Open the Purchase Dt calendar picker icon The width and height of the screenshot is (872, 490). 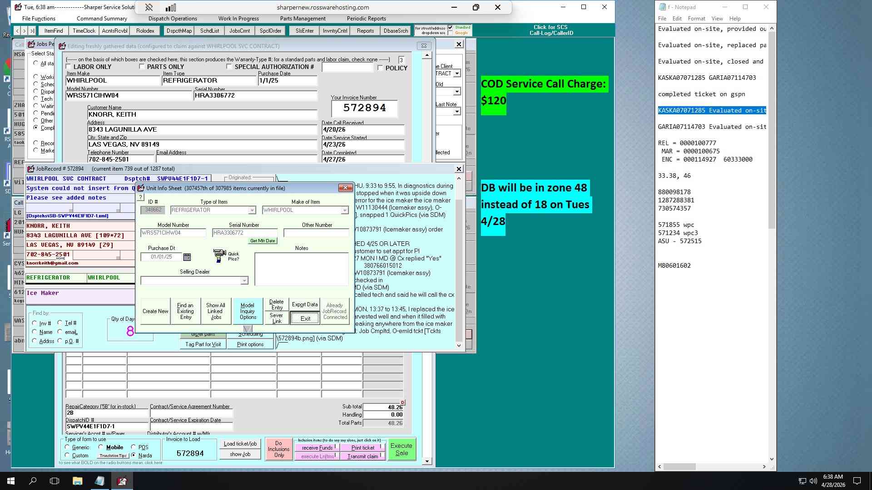187,257
